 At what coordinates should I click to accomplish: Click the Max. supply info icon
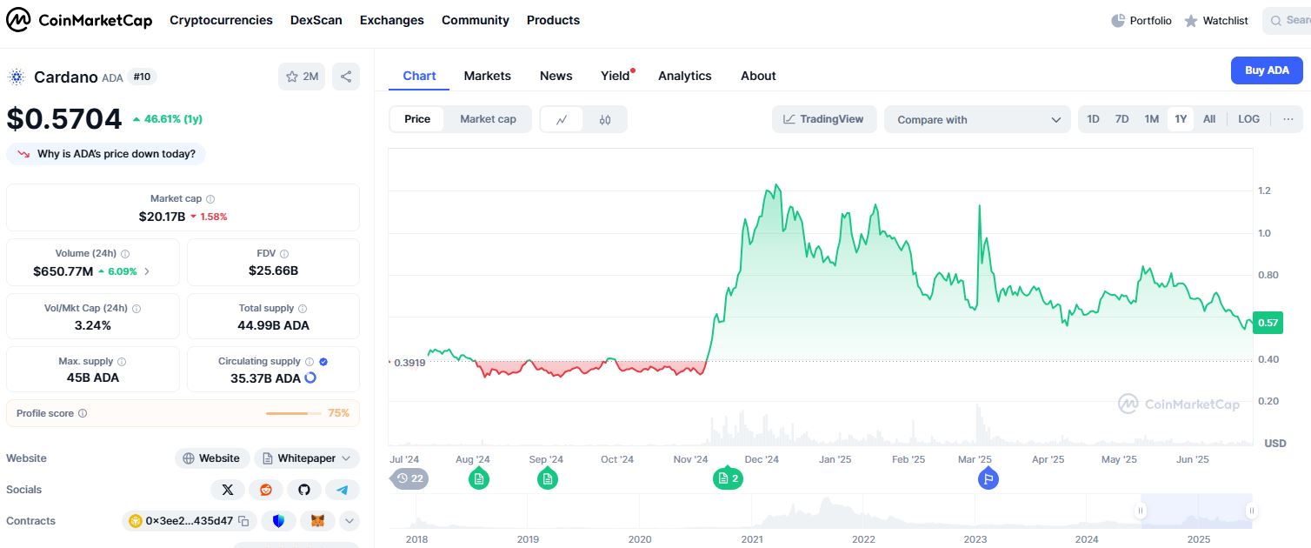click(x=121, y=362)
